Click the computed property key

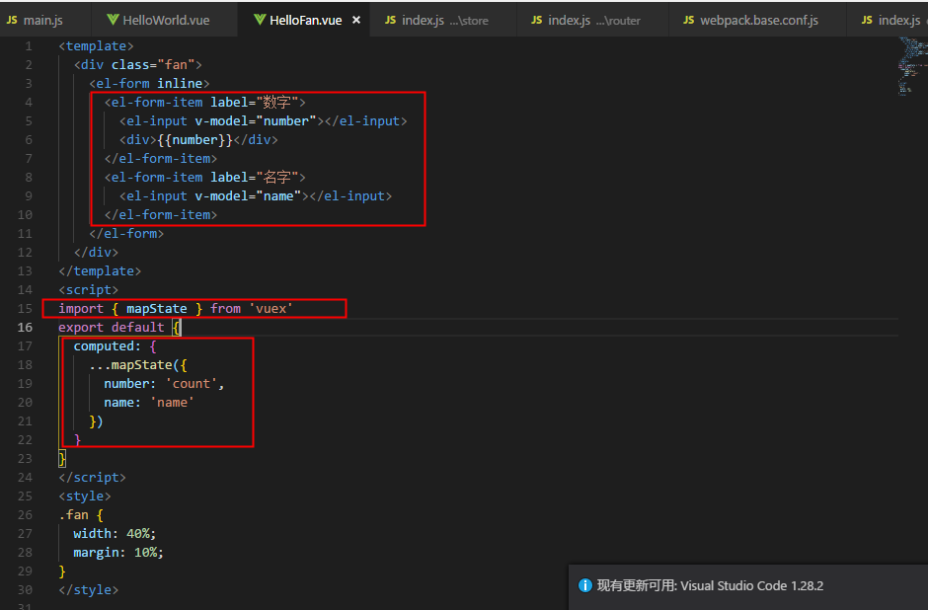(104, 346)
